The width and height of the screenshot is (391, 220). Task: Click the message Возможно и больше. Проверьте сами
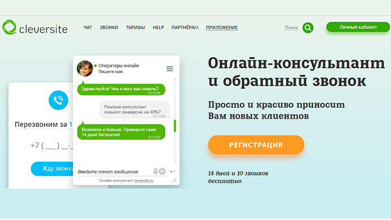(x=121, y=132)
